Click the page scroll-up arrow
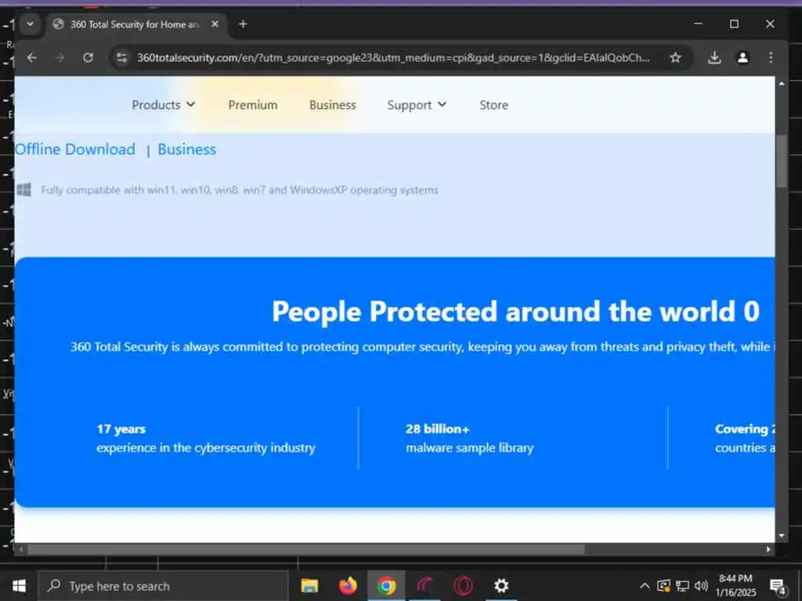The image size is (802, 601). [x=781, y=83]
